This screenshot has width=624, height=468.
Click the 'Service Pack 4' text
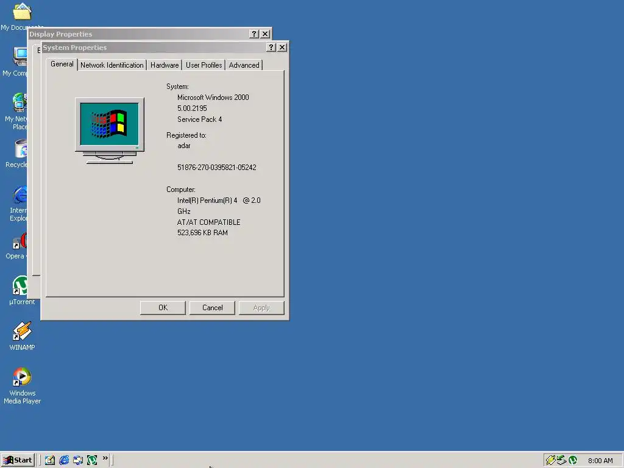coord(199,119)
